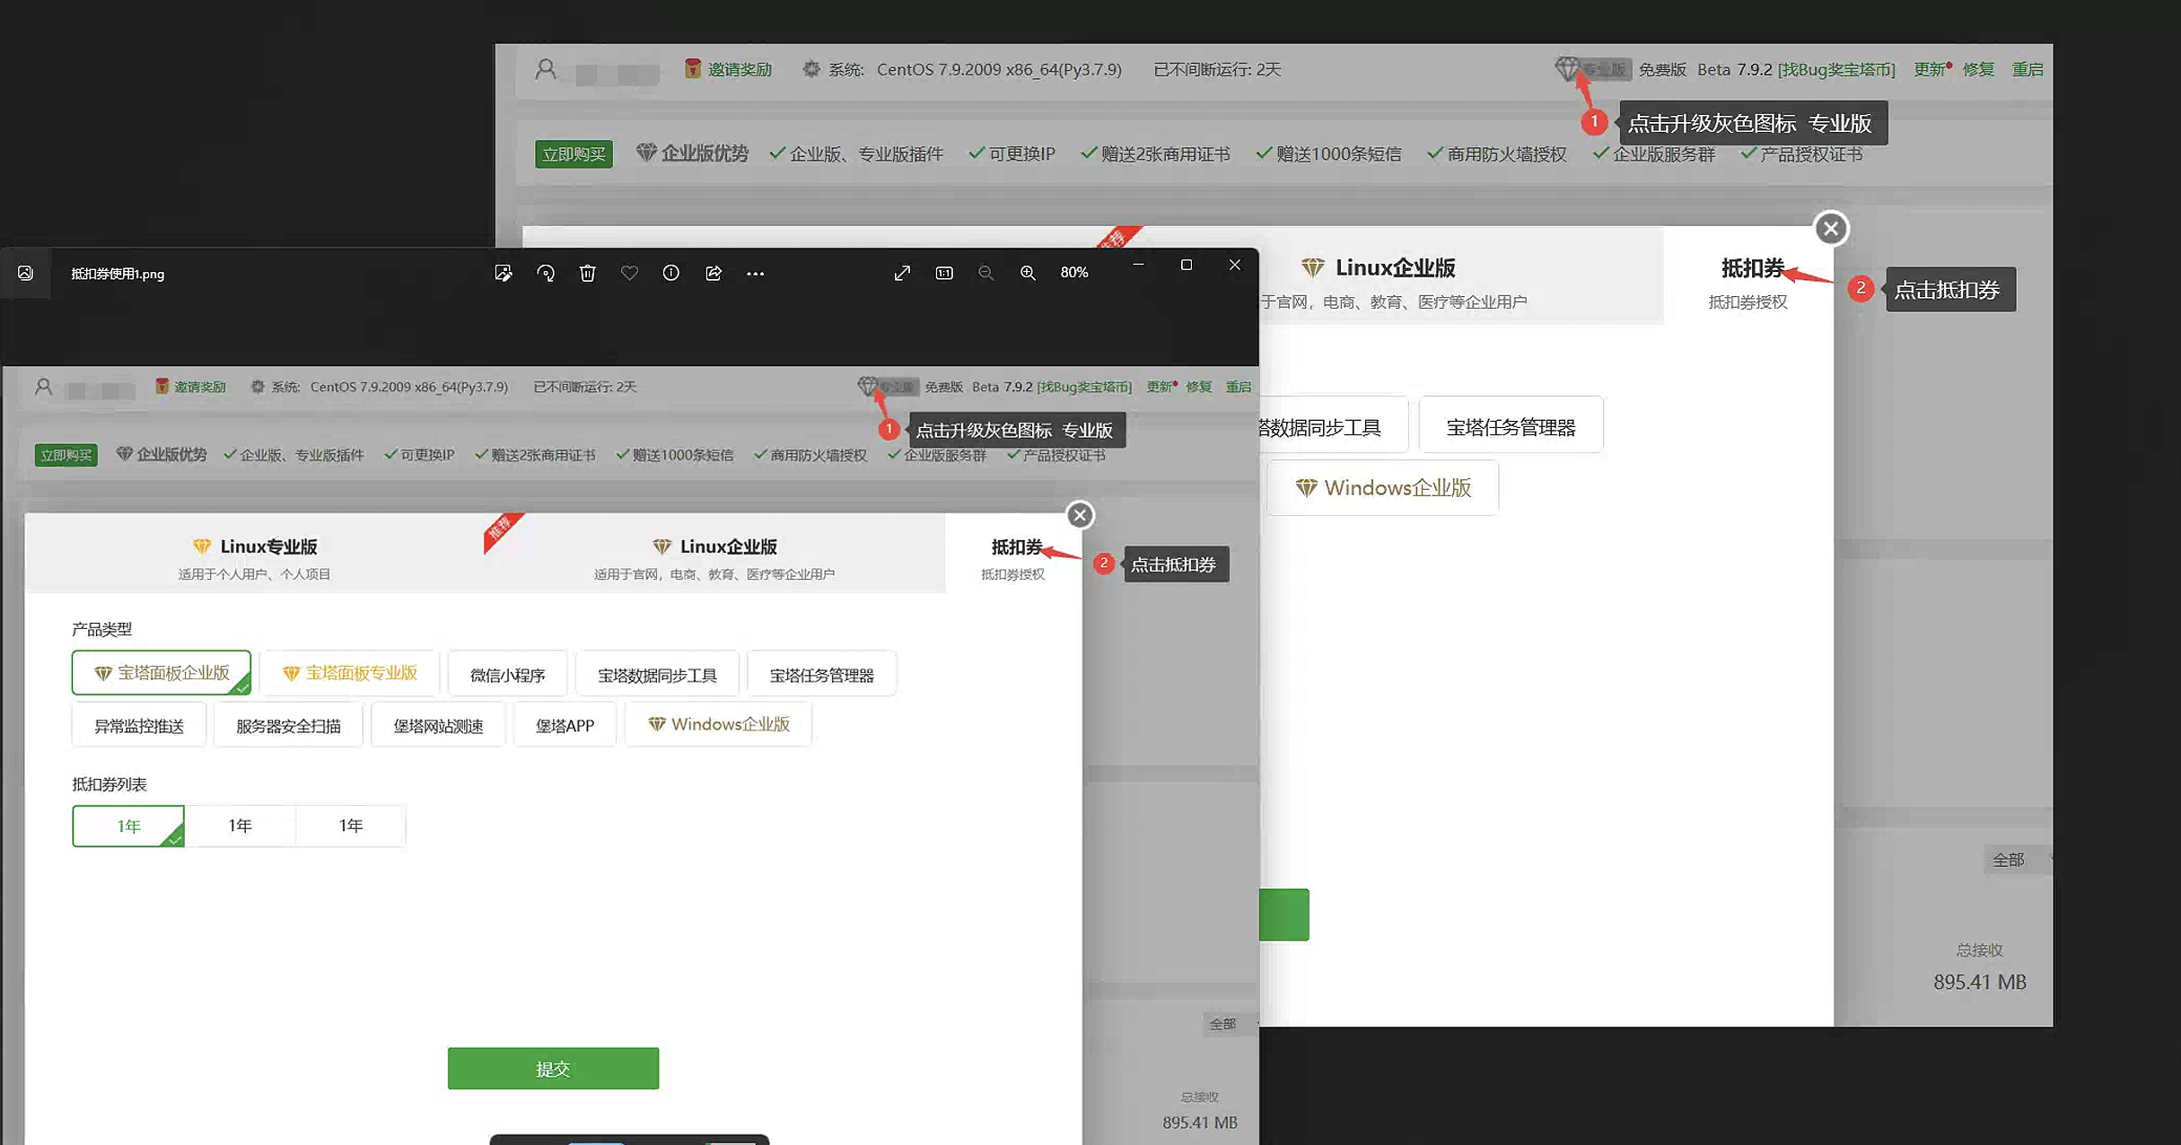Select the checked green 1年 coupon
Image resolution: width=2181 pixels, height=1145 pixels.
pos(128,826)
